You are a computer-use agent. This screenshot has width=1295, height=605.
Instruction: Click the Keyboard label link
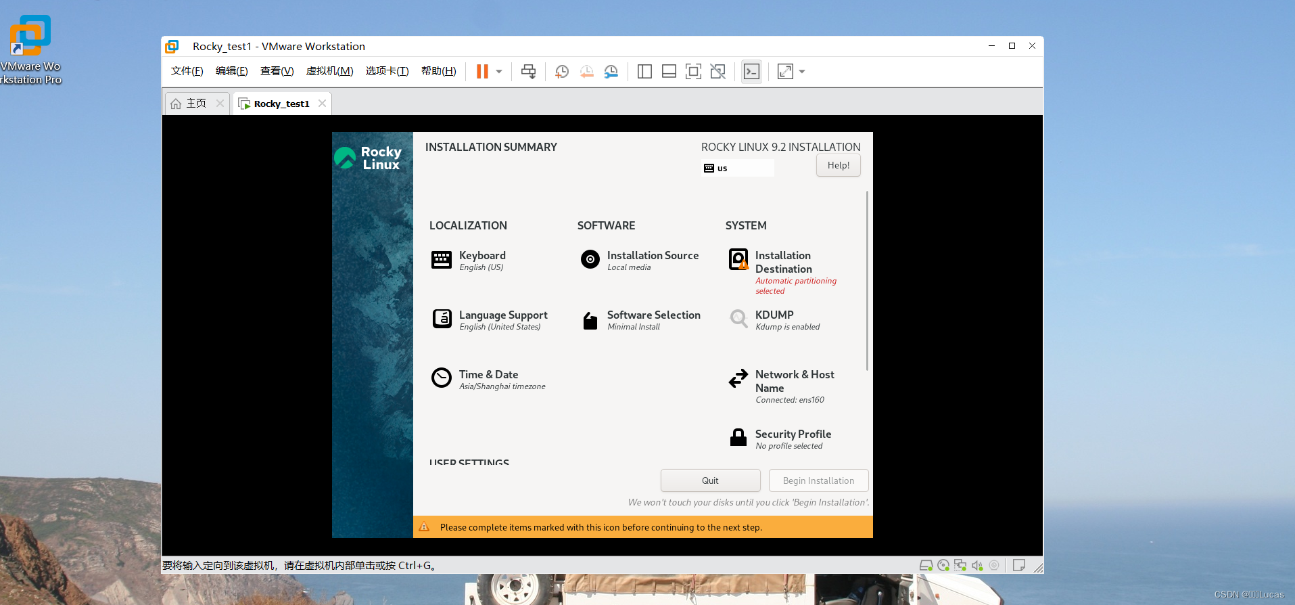click(482, 255)
